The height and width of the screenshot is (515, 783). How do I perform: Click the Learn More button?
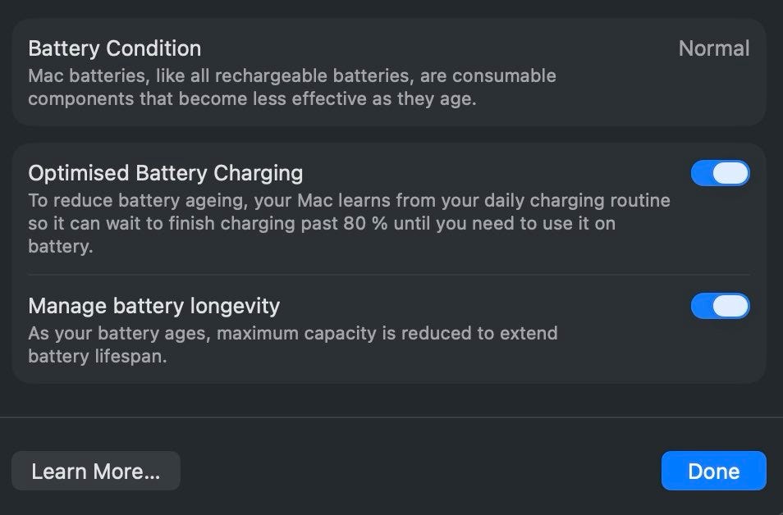[x=95, y=472]
